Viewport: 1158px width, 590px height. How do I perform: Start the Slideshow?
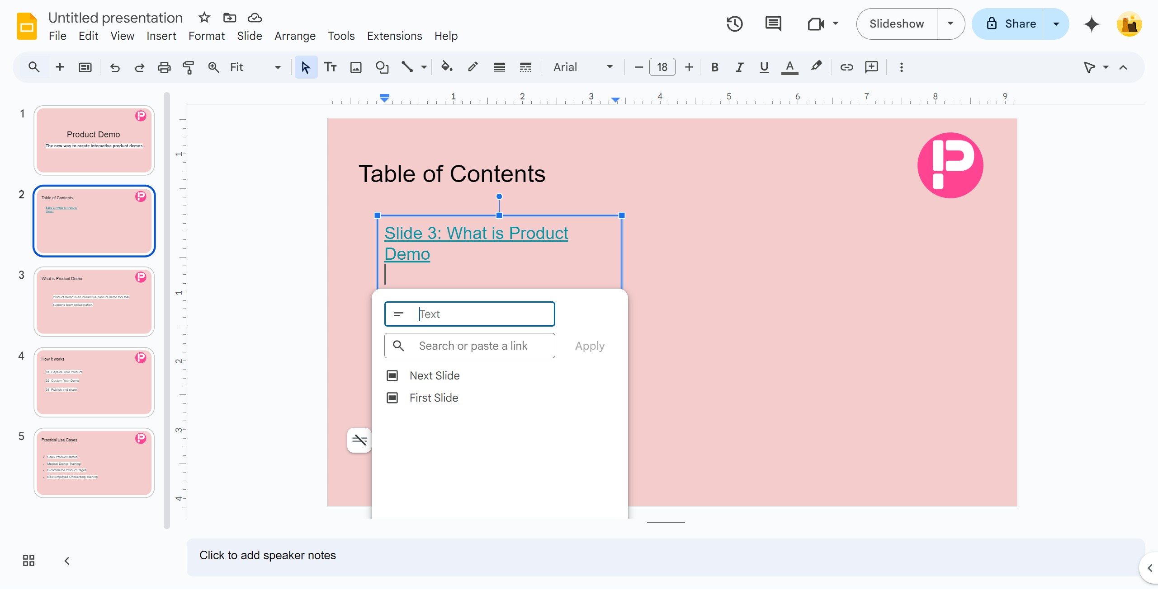coord(897,24)
